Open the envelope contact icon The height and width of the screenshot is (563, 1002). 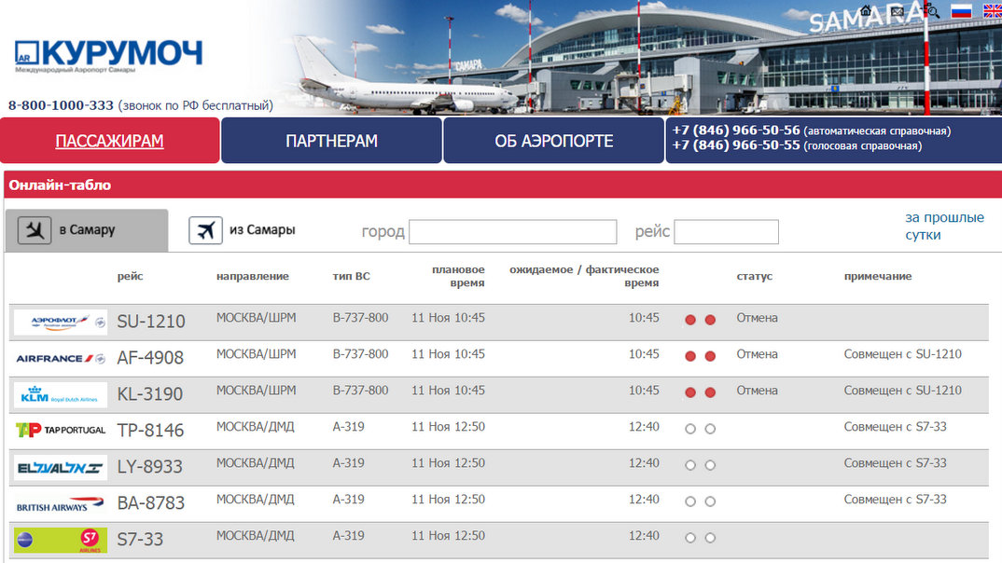point(898,11)
